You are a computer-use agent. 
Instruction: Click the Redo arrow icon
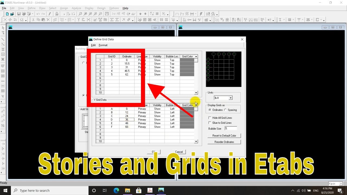click(x=43, y=14)
